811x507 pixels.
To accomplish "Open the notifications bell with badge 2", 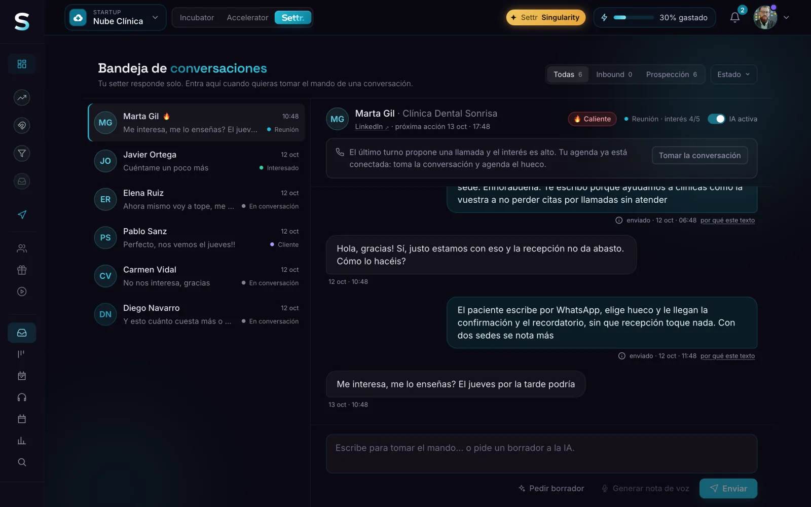I will point(735,17).
